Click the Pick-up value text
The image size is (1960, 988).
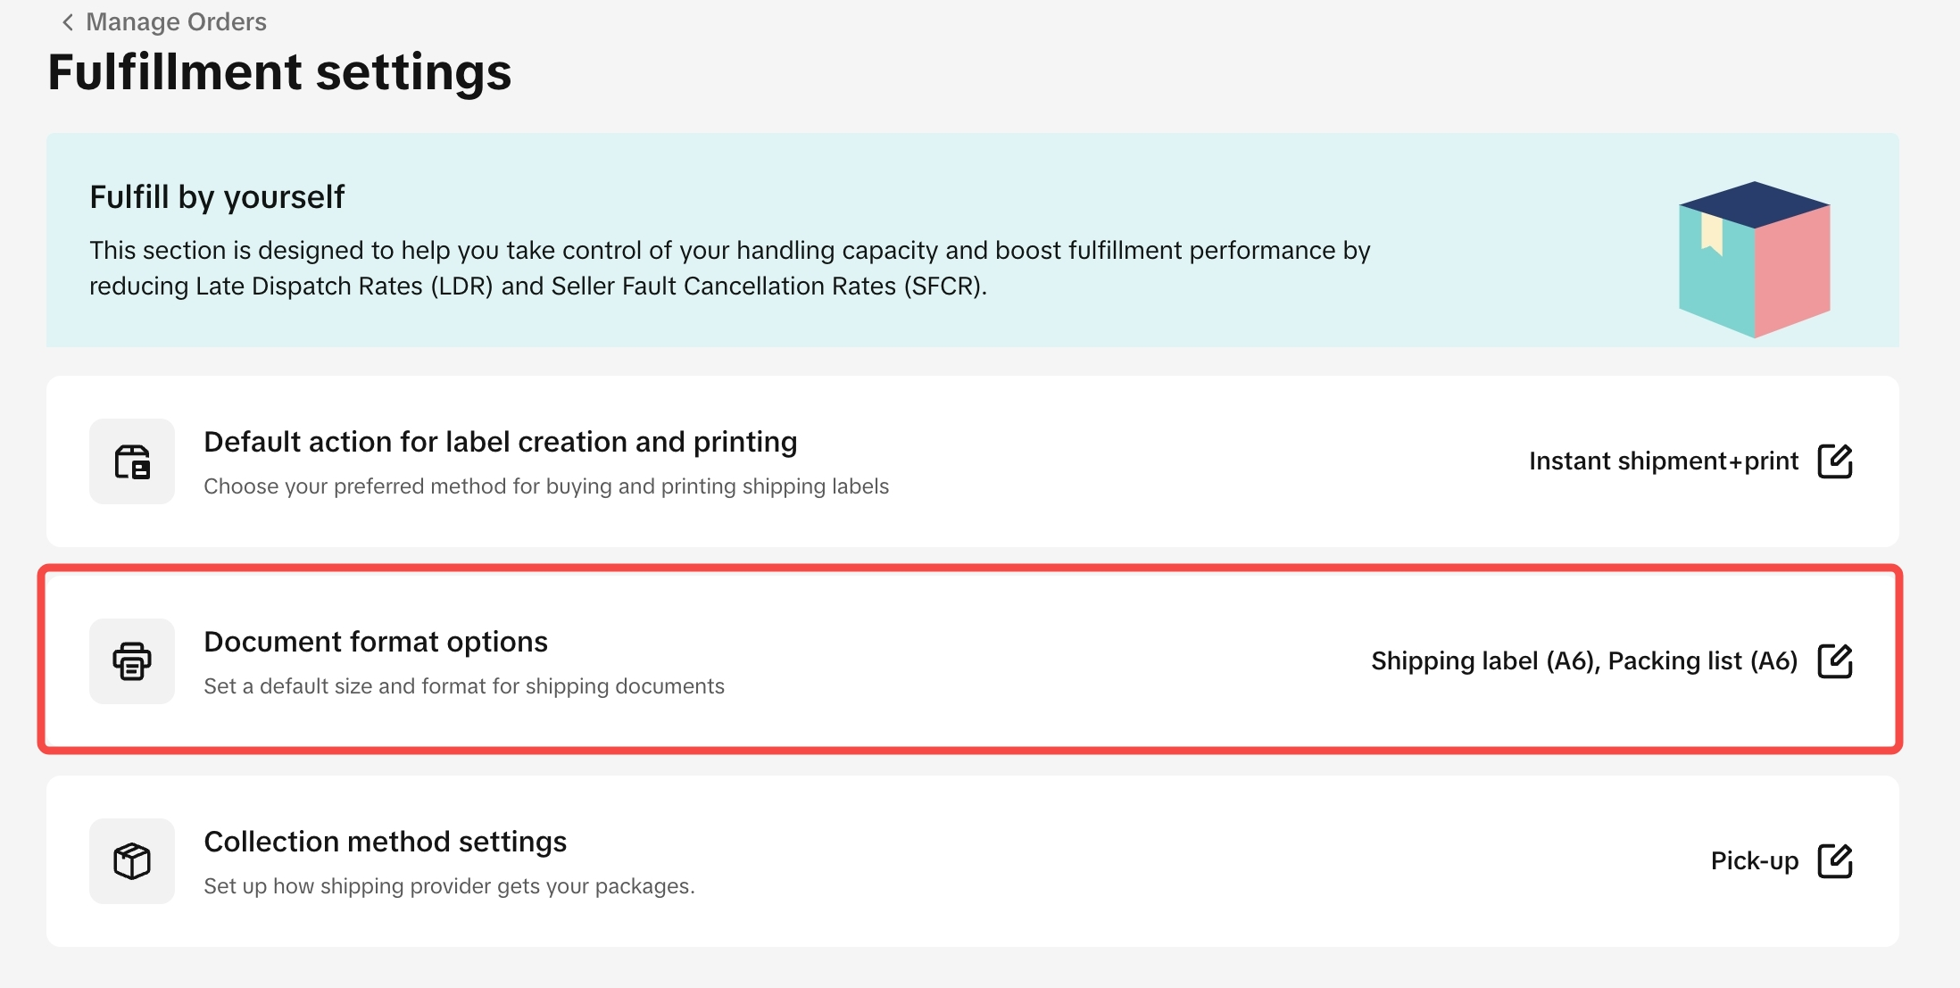pyautogui.click(x=1754, y=861)
